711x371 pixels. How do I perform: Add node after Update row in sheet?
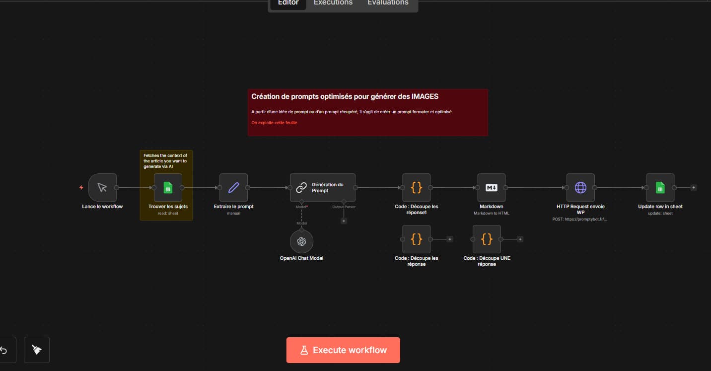(694, 188)
